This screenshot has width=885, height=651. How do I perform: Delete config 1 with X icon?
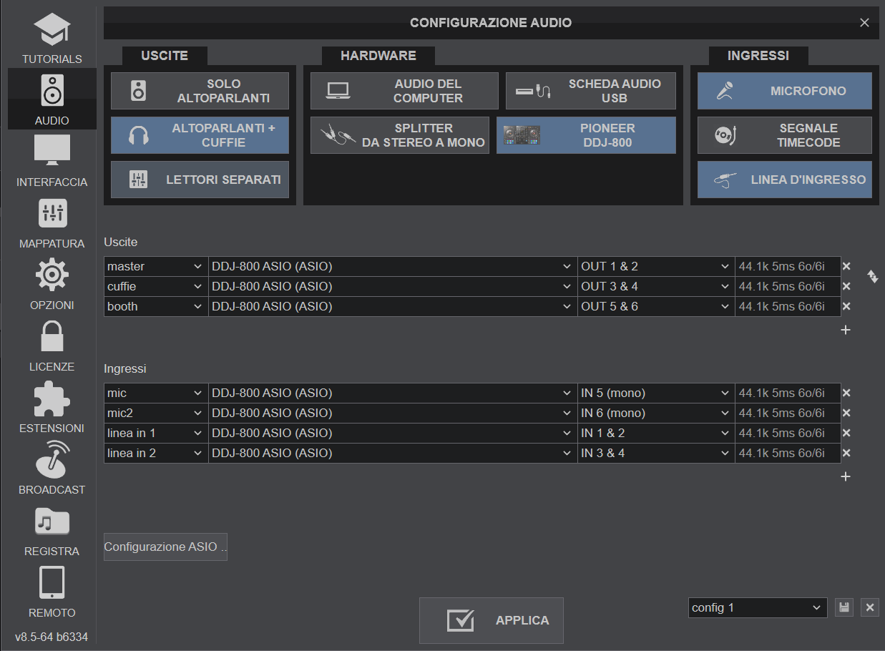click(x=870, y=607)
